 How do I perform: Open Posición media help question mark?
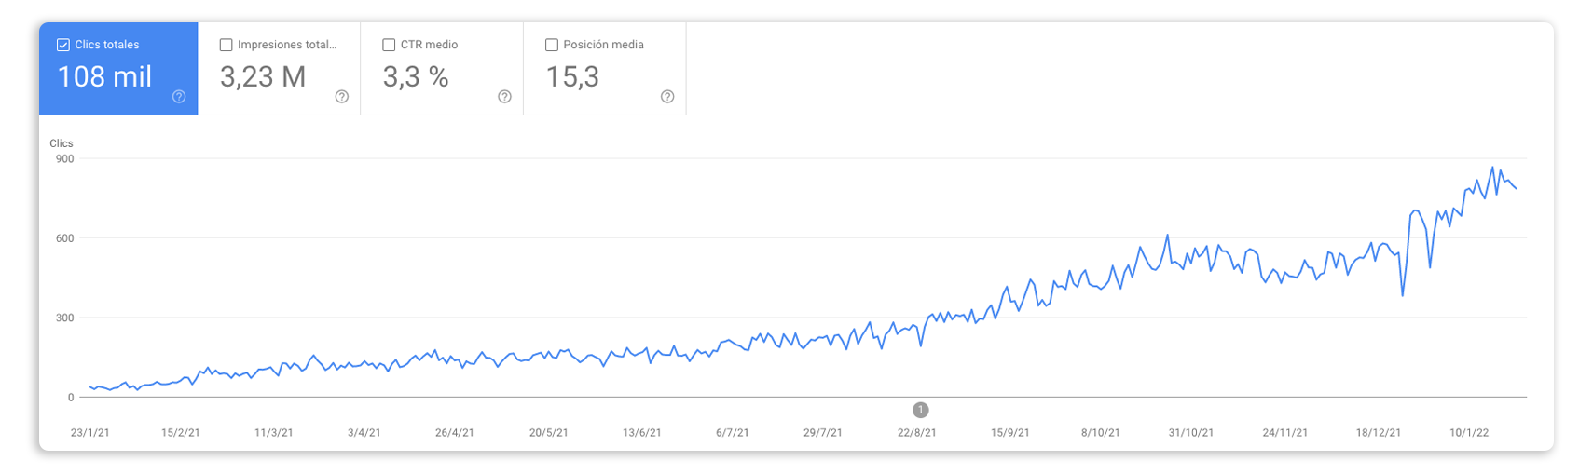click(x=667, y=97)
